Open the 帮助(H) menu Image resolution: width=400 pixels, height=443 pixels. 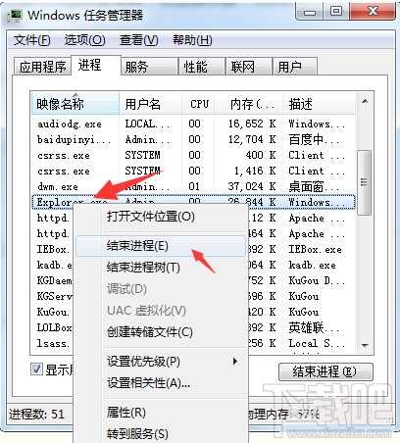(192, 40)
